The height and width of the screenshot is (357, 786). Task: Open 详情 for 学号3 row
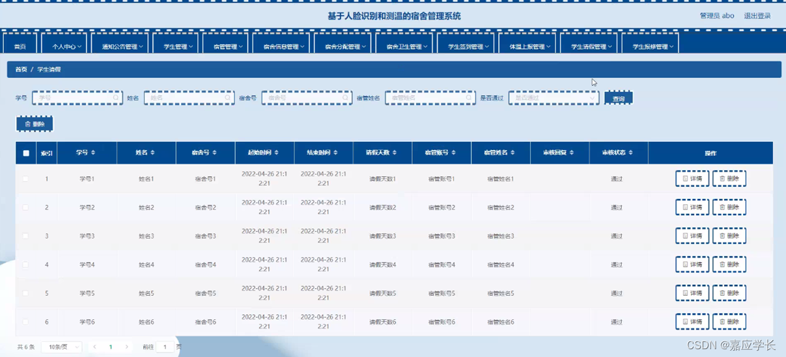click(692, 236)
